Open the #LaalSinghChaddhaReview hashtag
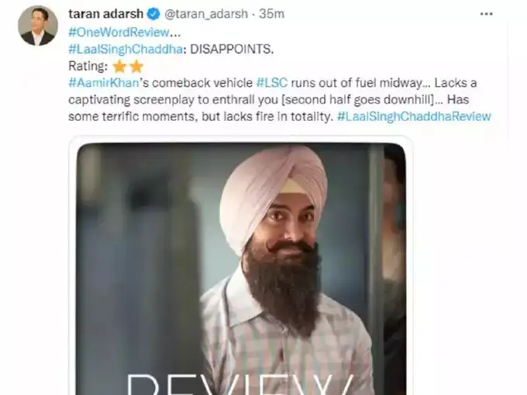527x395 pixels. (414, 116)
